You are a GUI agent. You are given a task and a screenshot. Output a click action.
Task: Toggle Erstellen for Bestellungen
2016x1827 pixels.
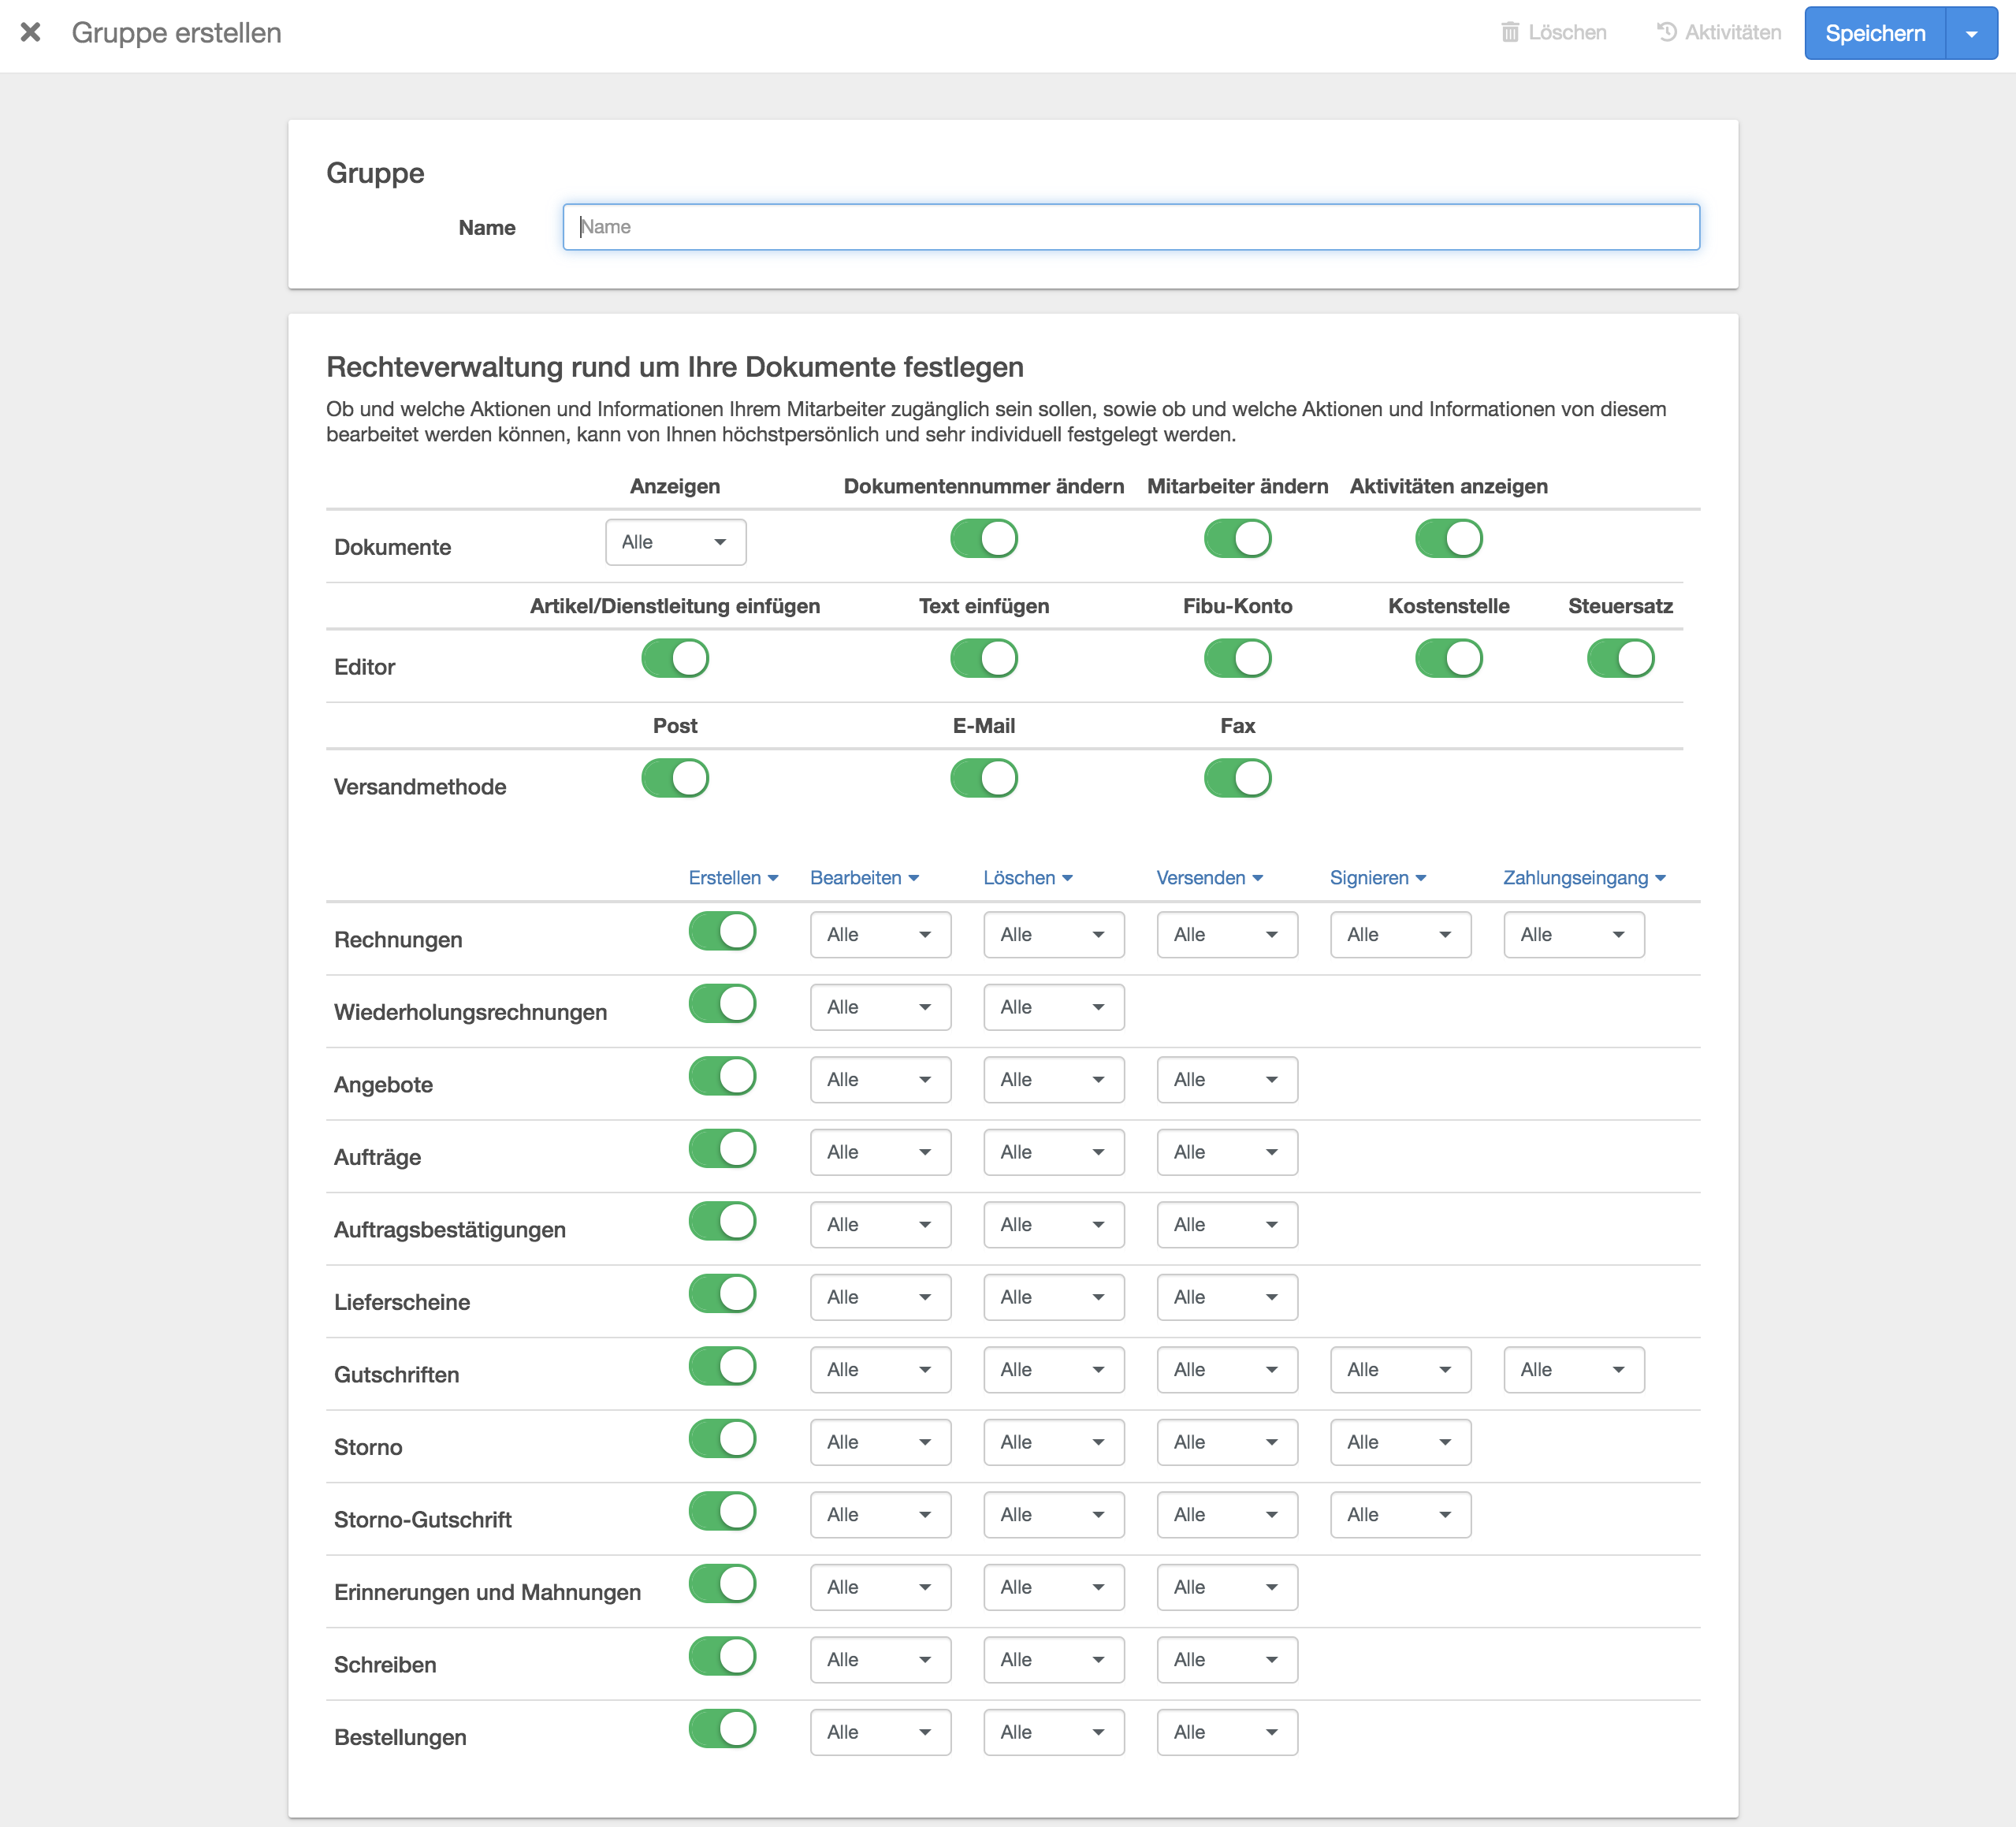(722, 1728)
